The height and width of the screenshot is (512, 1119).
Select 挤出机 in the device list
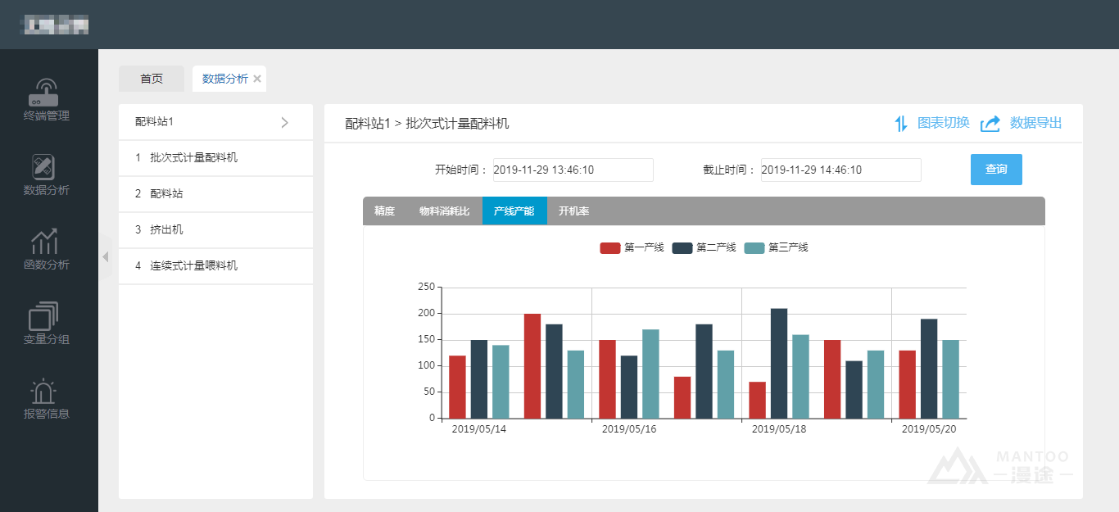click(x=166, y=230)
